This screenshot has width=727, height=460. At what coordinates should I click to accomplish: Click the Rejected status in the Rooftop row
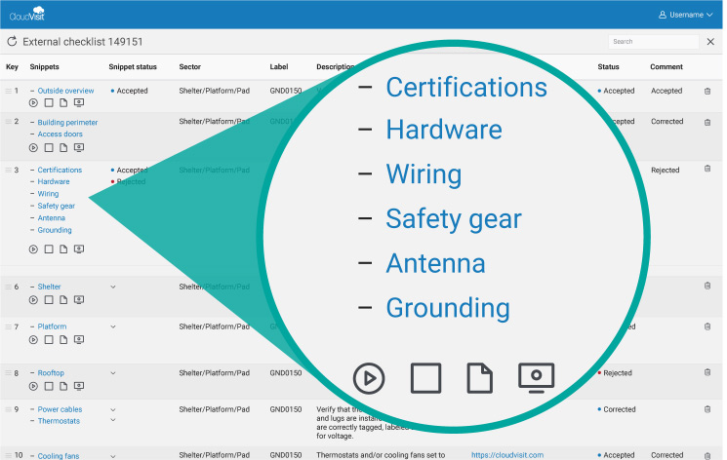pyautogui.click(x=615, y=373)
